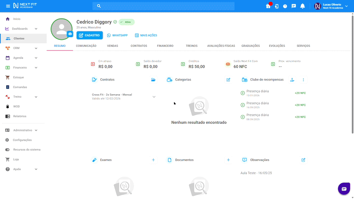Click the vertical page scrollbar
This screenshot has width=354, height=199.
(352, 73)
